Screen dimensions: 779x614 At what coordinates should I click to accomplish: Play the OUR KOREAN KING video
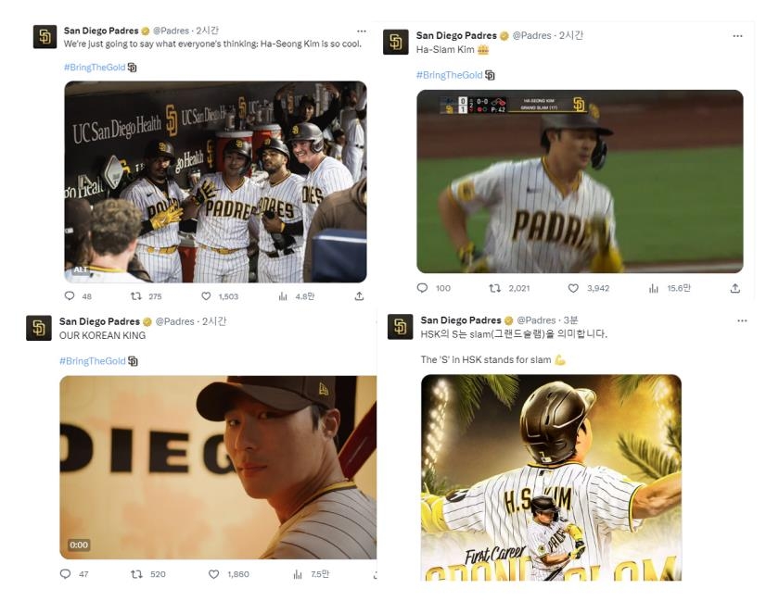pyautogui.click(x=218, y=467)
